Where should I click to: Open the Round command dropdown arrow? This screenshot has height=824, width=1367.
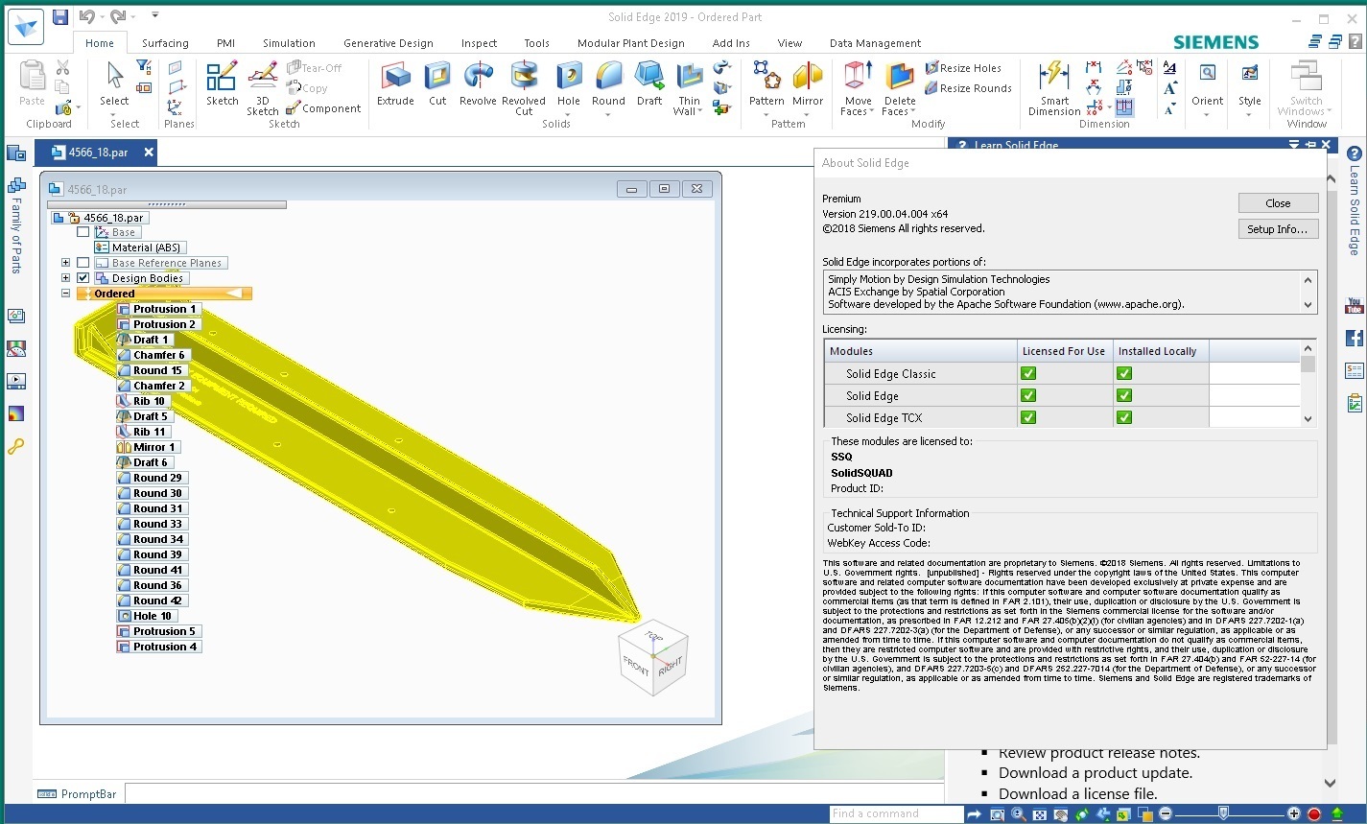pos(608,114)
